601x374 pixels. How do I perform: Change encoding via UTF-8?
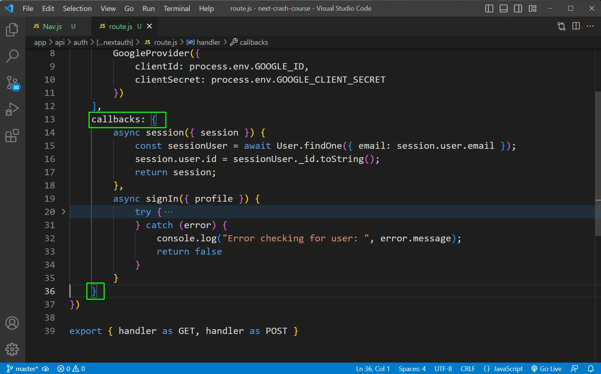click(443, 368)
